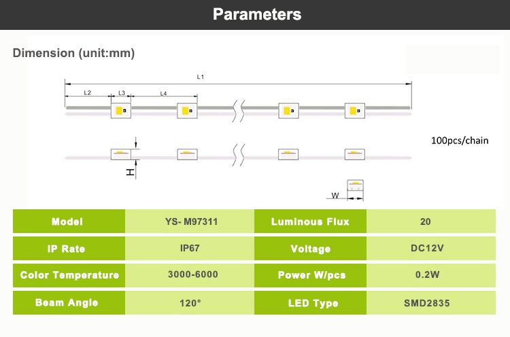Click the L1 dimension label
This screenshot has width=510, height=337.
coord(201,77)
